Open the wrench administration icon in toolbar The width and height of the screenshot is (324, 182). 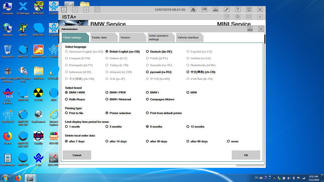(x=226, y=10)
